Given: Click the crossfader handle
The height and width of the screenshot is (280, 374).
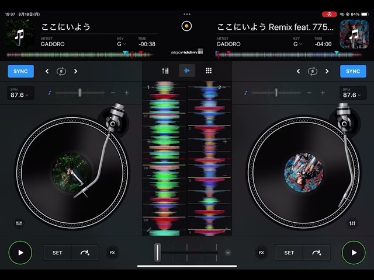Looking at the screenshot, I should [x=157, y=253].
